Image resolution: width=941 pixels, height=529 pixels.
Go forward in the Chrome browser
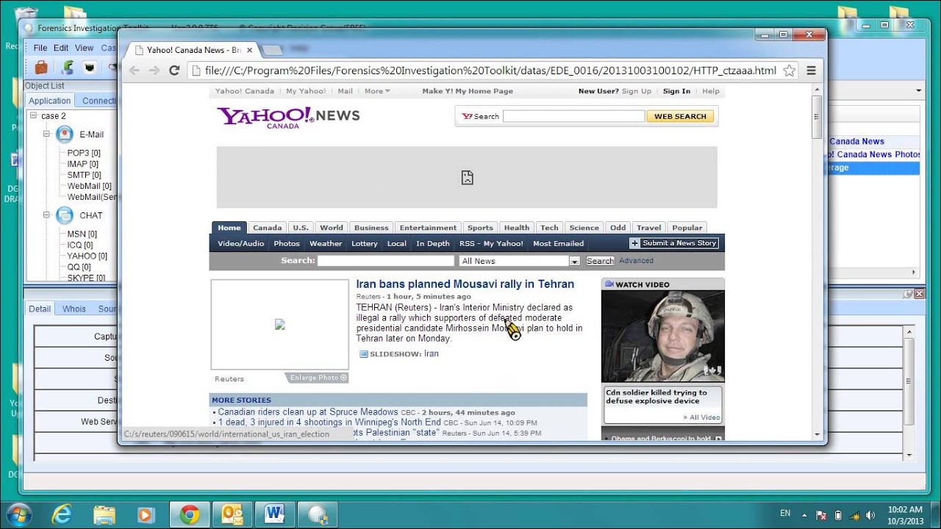click(154, 71)
